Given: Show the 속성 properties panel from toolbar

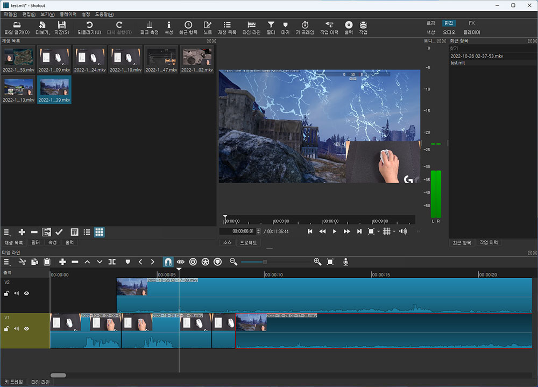Looking at the screenshot, I should [169, 28].
